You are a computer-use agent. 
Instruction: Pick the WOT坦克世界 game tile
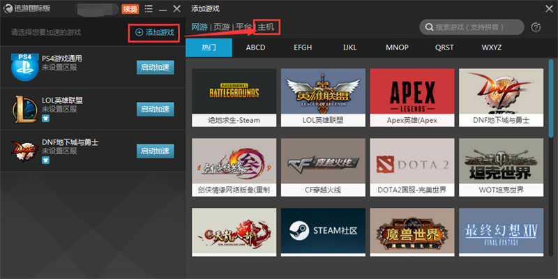(501, 167)
